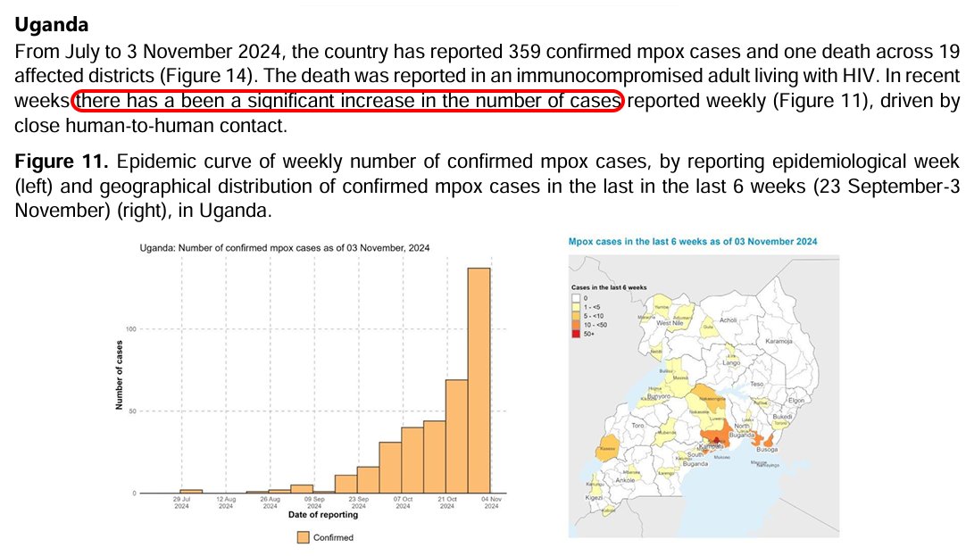The width and height of the screenshot is (966, 556).
Task: Click the small bar above "29 Jul 2024"
Action: tap(191, 492)
